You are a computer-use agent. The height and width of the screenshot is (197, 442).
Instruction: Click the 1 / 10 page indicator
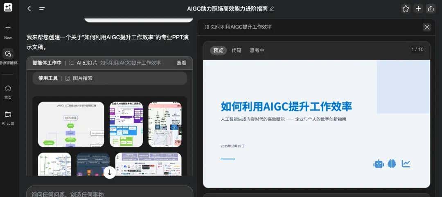tap(417, 50)
